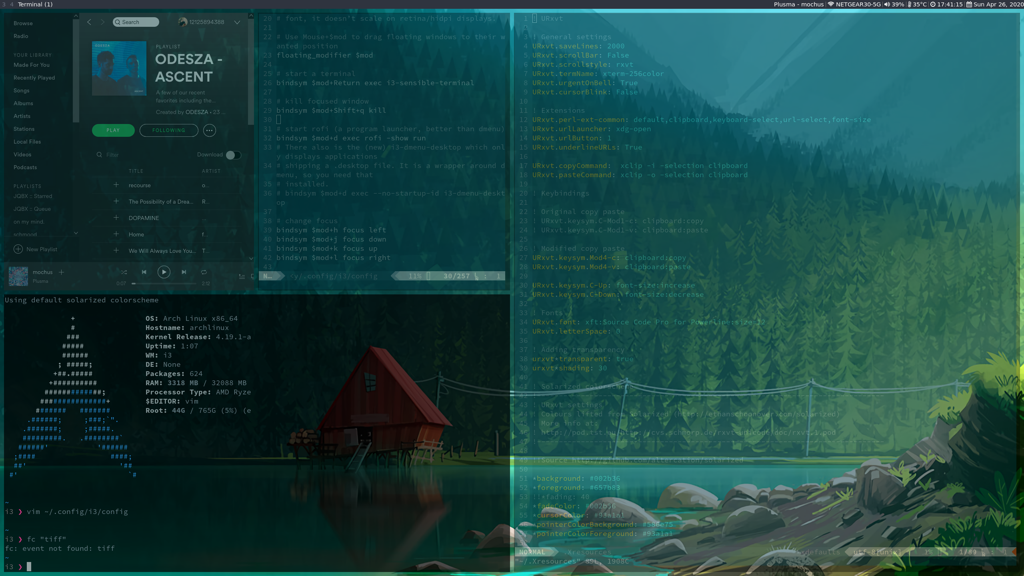
Task: Click 'Plusma - mochus' in status bar
Action: coord(799,4)
